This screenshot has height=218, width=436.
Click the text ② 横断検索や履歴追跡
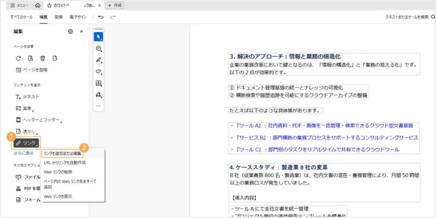[298, 95]
